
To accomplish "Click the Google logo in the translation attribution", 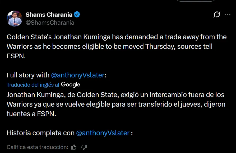I will [70, 84].
